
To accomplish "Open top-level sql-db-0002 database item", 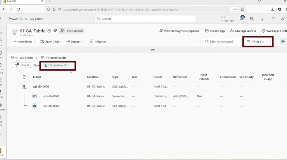I will tap(41, 87).
